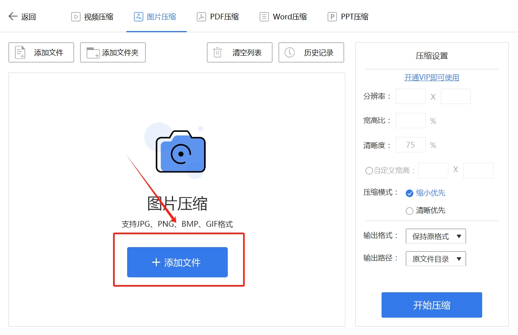
Task: Click the plus sign on blue 添加文件 button
Action: (x=156, y=262)
